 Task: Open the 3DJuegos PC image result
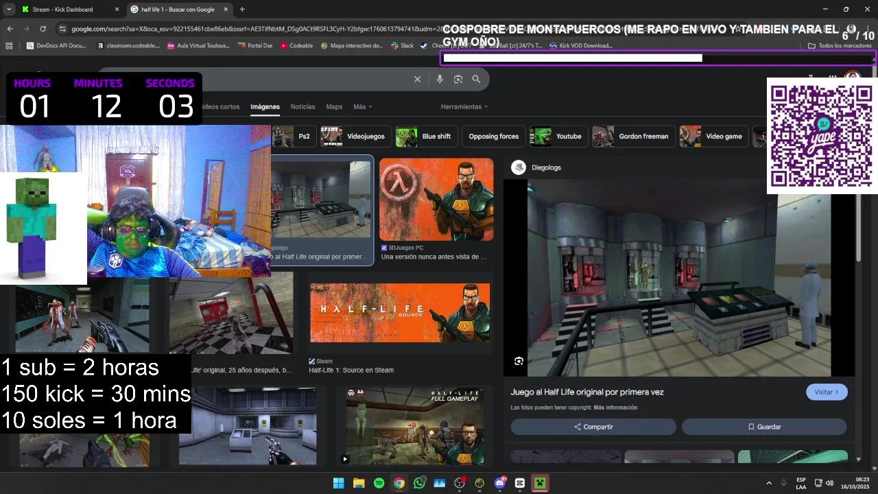[436, 200]
